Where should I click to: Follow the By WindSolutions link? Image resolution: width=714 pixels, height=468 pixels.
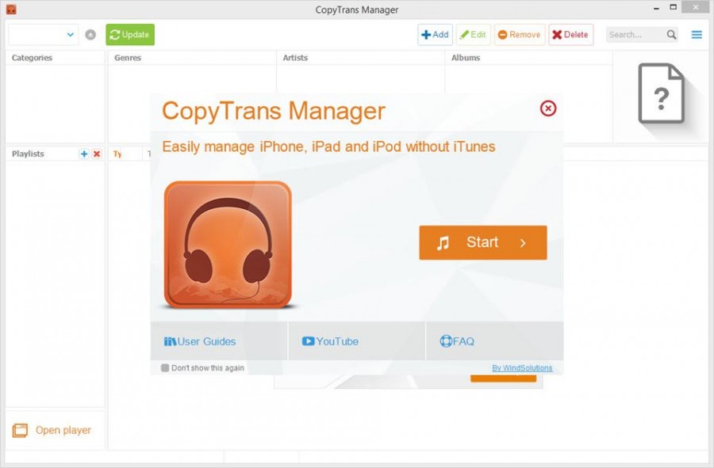(x=522, y=368)
